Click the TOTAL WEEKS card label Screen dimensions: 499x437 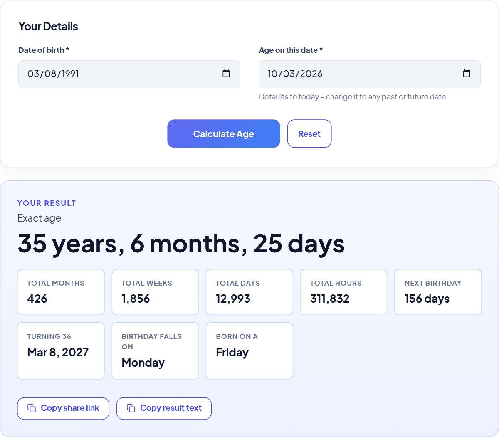click(147, 283)
